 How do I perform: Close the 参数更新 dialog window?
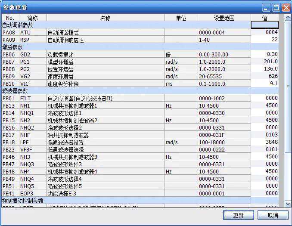tap(285, 7)
